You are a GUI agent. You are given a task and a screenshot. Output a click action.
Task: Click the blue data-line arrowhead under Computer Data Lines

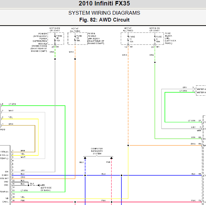(85, 158)
